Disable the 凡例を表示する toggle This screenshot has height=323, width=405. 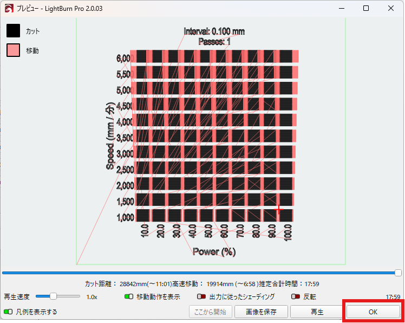click(8, 312)
